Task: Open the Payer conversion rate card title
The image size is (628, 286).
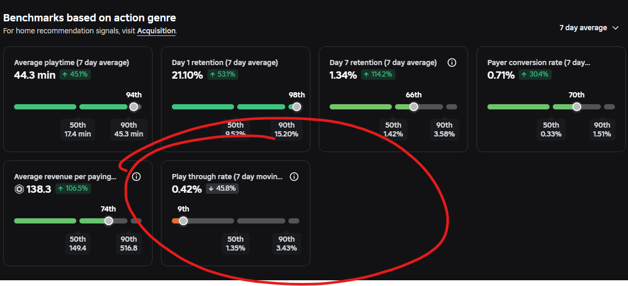Action: click(539, 63)
